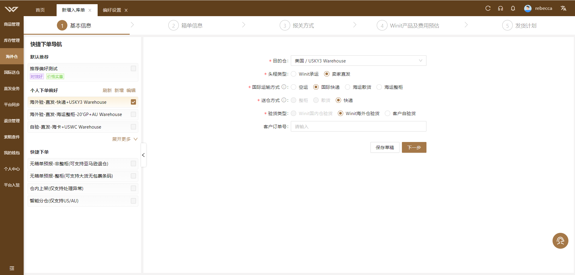
Task: Open the headset support icon
Action: [500, 8]
